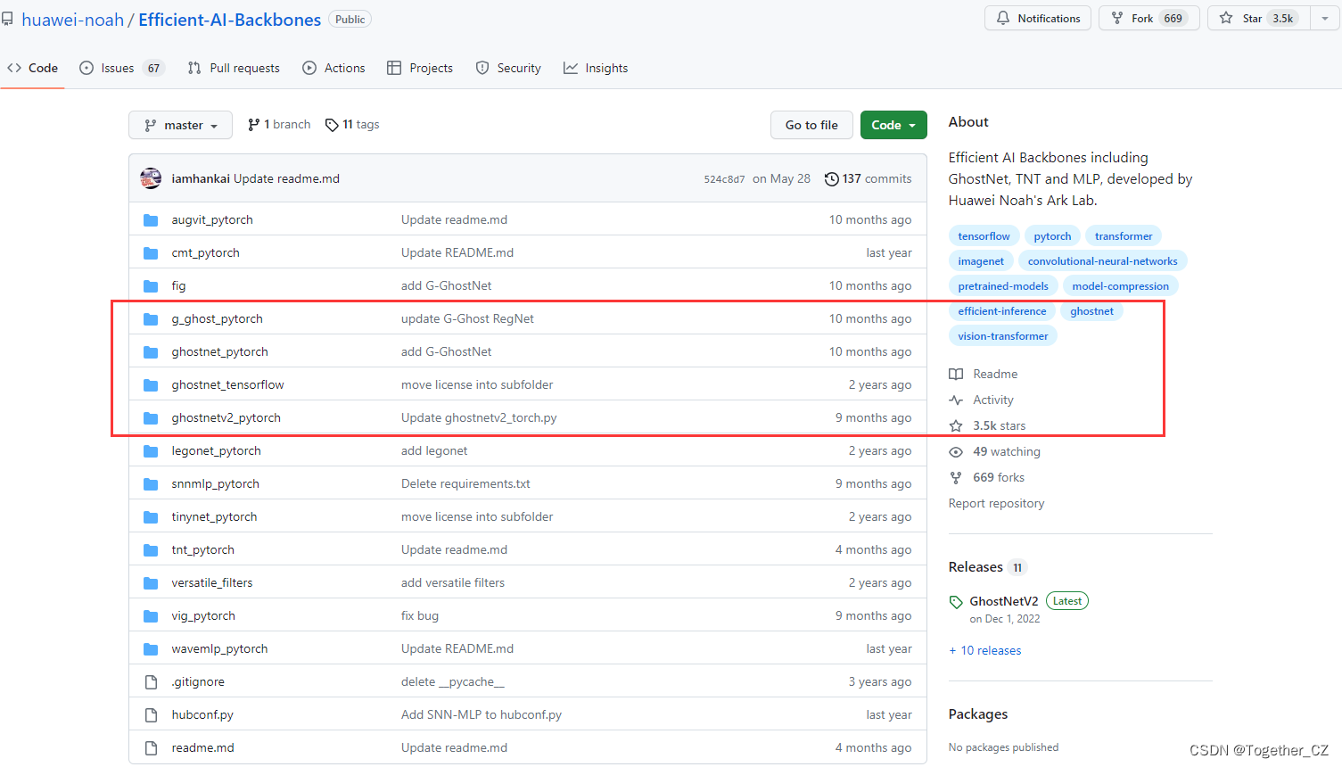The width and height of the screenshot is (1342, 767).
Task: Click the fork icon beside 669 forks
Action: click(956, 478)
